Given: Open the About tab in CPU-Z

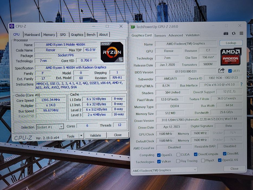Looking at the screenshot, I should tap(103, 34).
